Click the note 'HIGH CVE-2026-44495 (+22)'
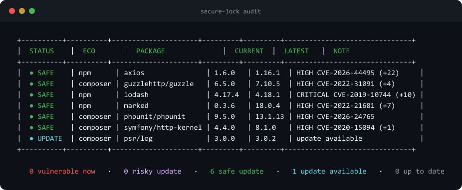The height and width of the screenshot is (190, 462). [348, 73]
